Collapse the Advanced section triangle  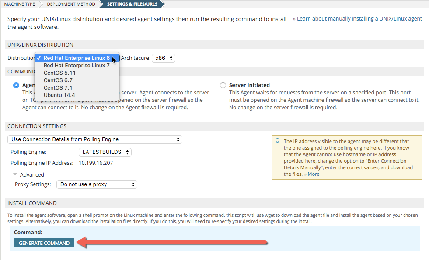tap(15, 174)
